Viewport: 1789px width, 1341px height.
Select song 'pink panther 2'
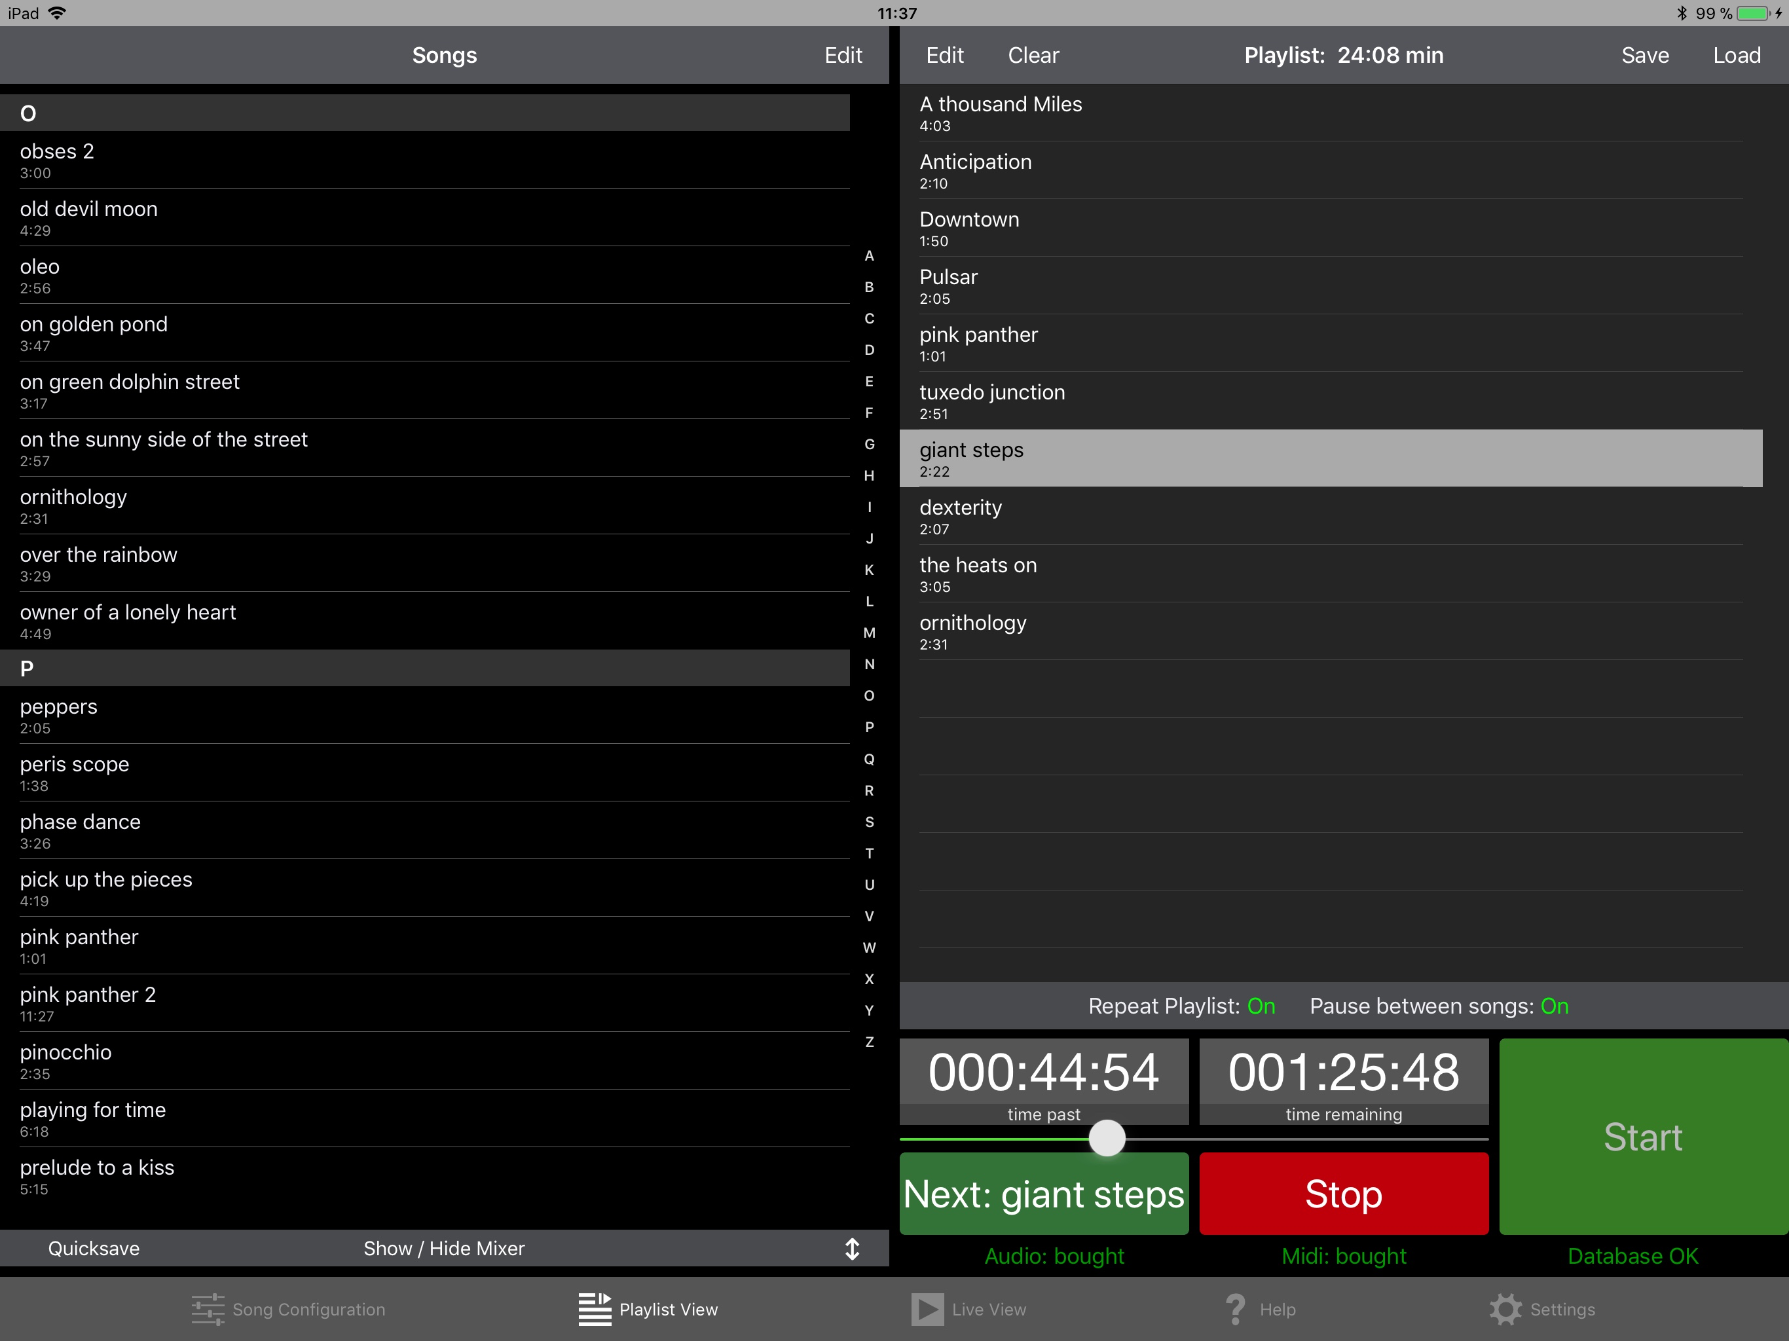pos(424,1004)
